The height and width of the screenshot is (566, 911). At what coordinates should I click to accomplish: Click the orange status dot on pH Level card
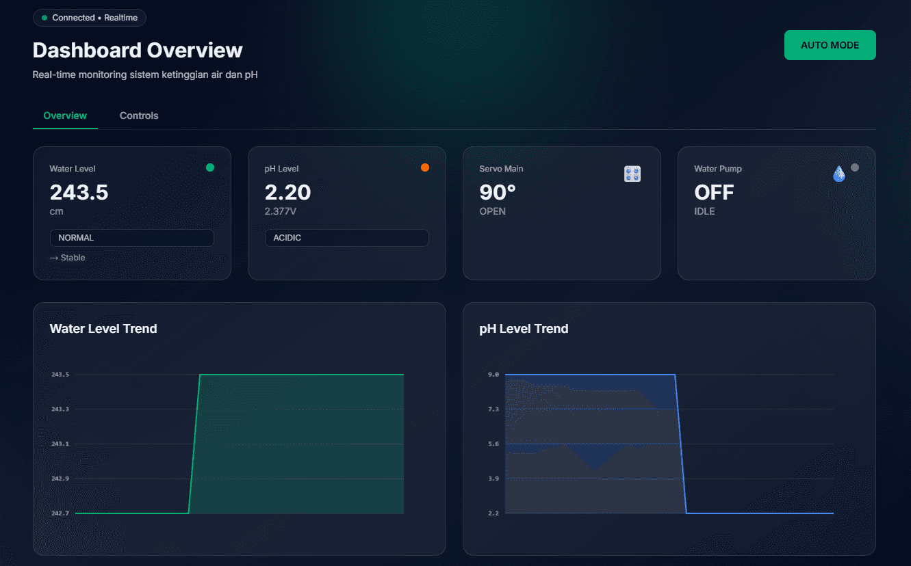click(x=425, y=166)
